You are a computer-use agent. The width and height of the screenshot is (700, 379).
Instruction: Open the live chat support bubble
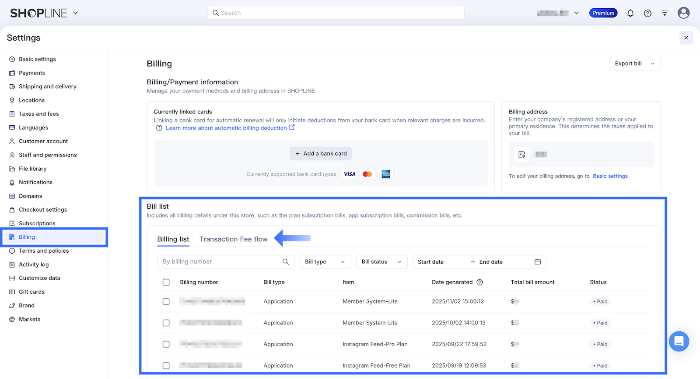(x=679, y=341)
